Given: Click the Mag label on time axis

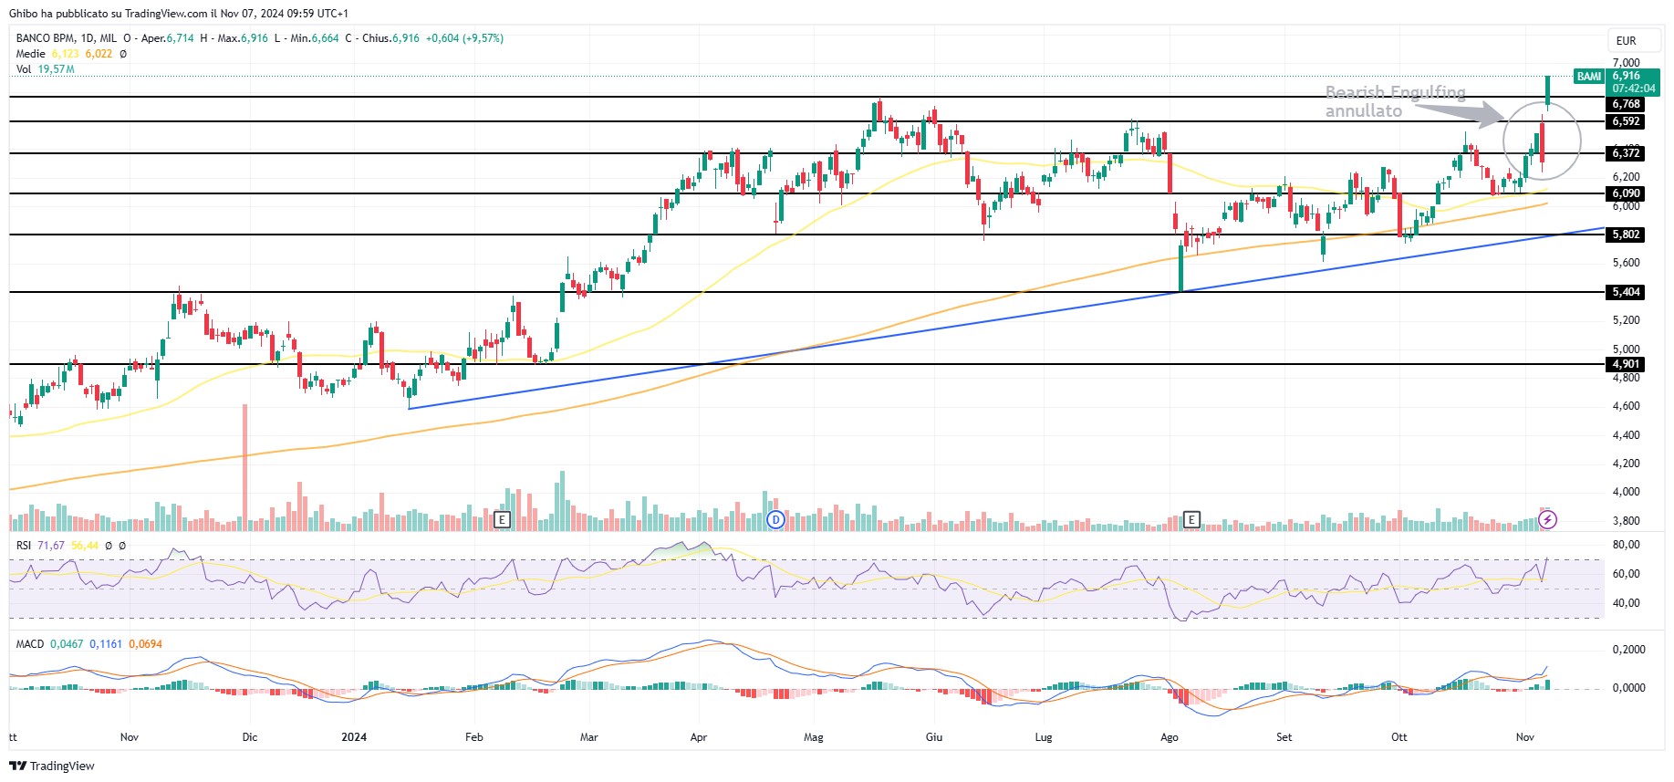Looking at the screenshot, I should 813,737.
